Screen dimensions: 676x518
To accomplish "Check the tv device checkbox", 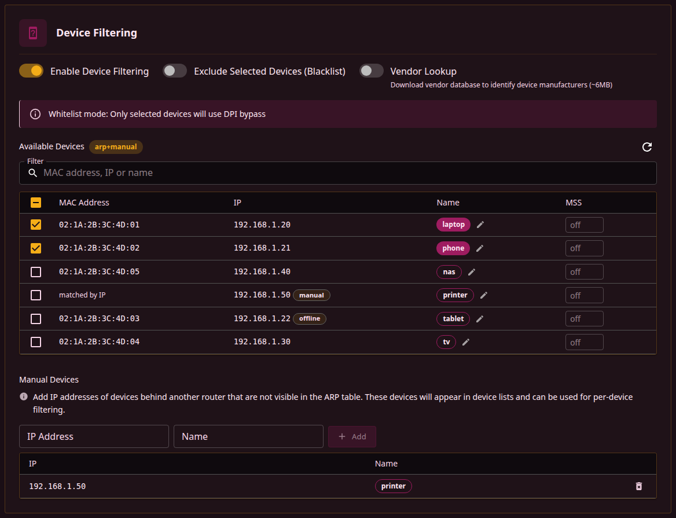I will click(x=36, y=342).
